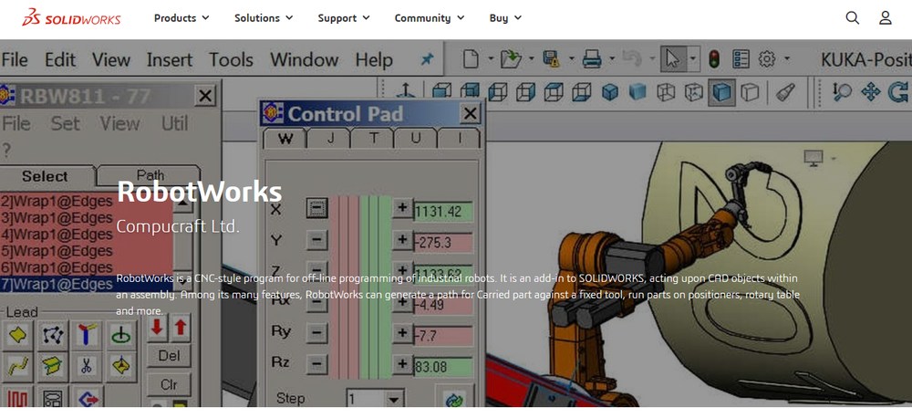The width and height of the screenshot is (912, 418).
Task: Open the Tools menu in SOLIDWORKS menu bar
Action: [231, 59]
